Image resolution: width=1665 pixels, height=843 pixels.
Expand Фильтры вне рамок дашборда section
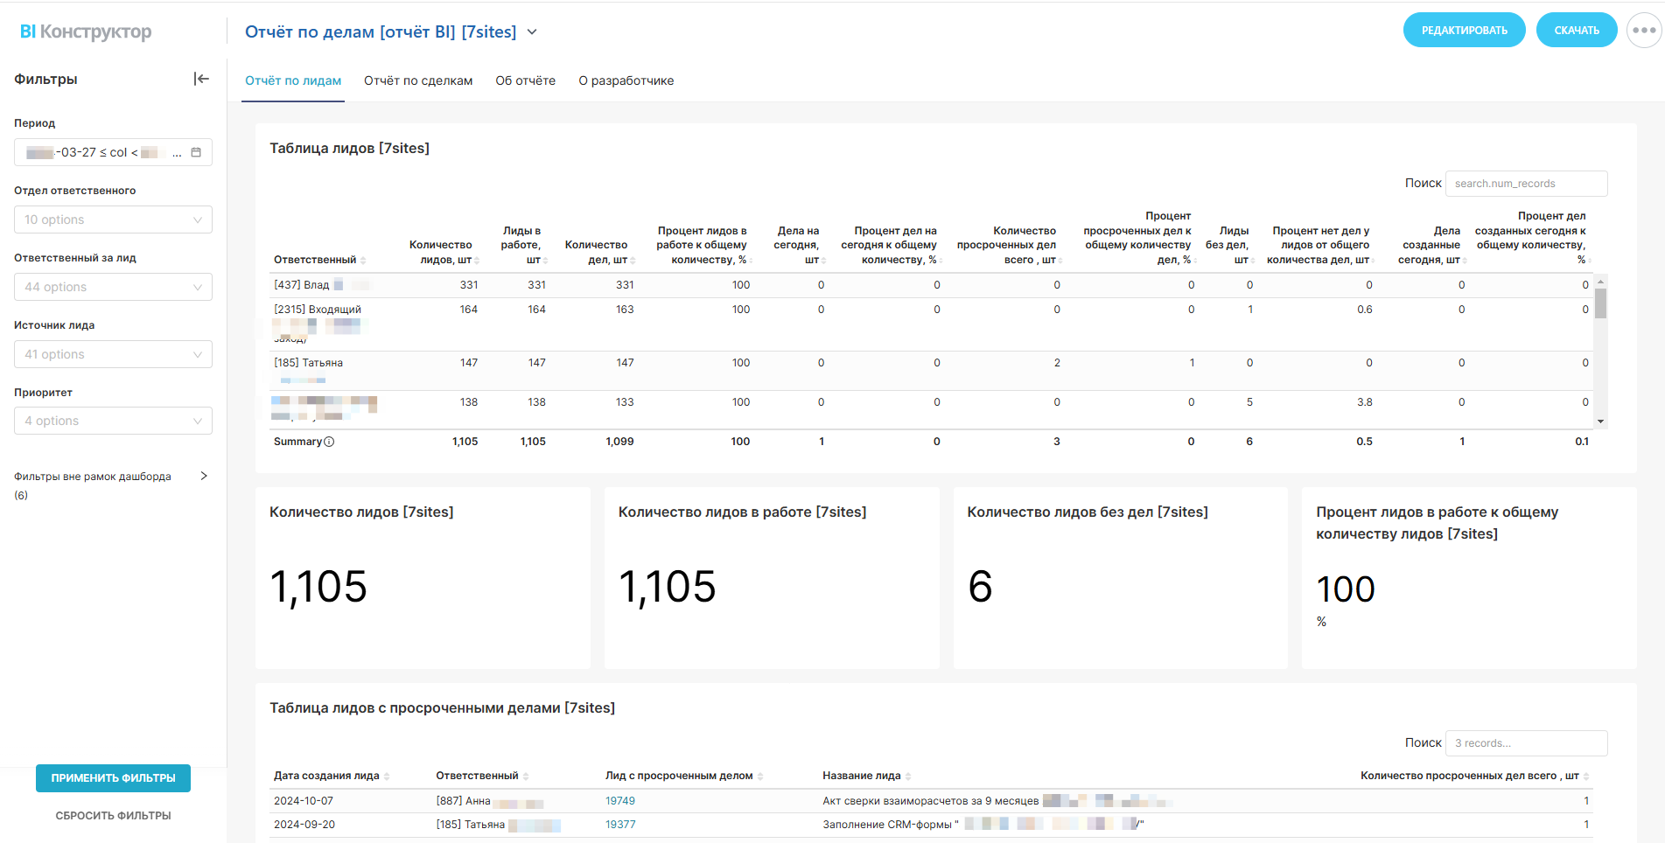(204, 477)
